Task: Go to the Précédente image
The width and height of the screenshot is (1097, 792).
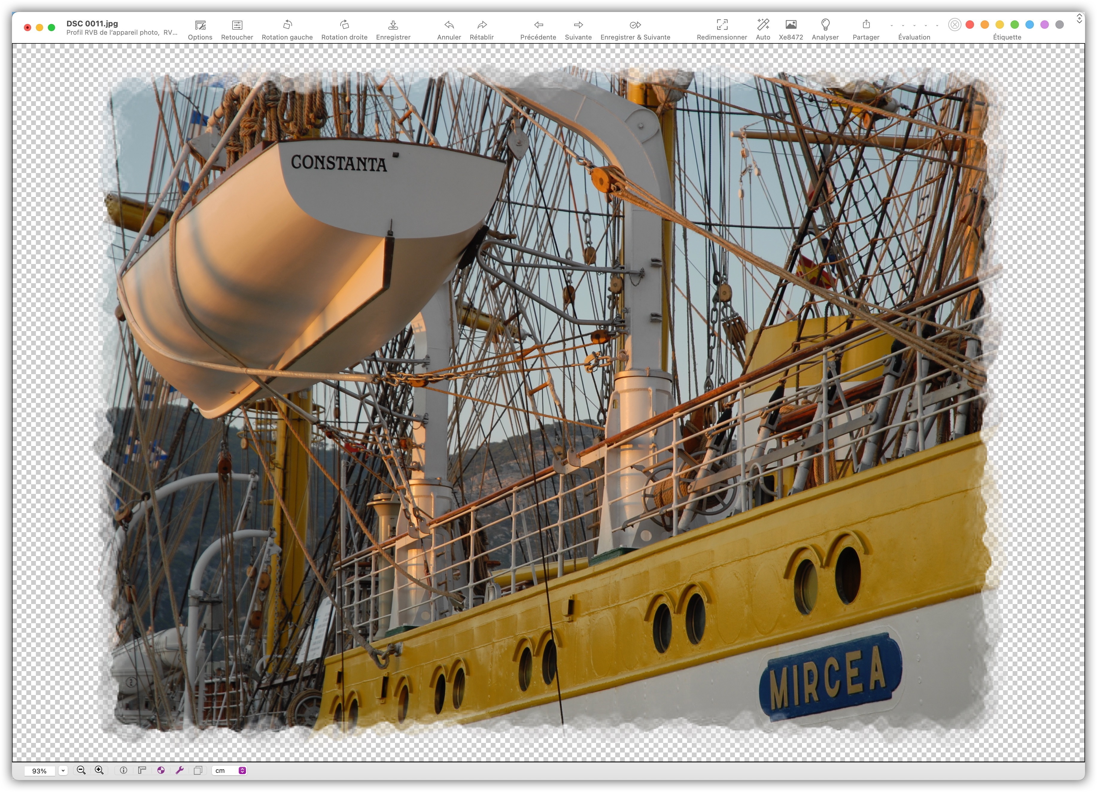Action: (538, 25)
